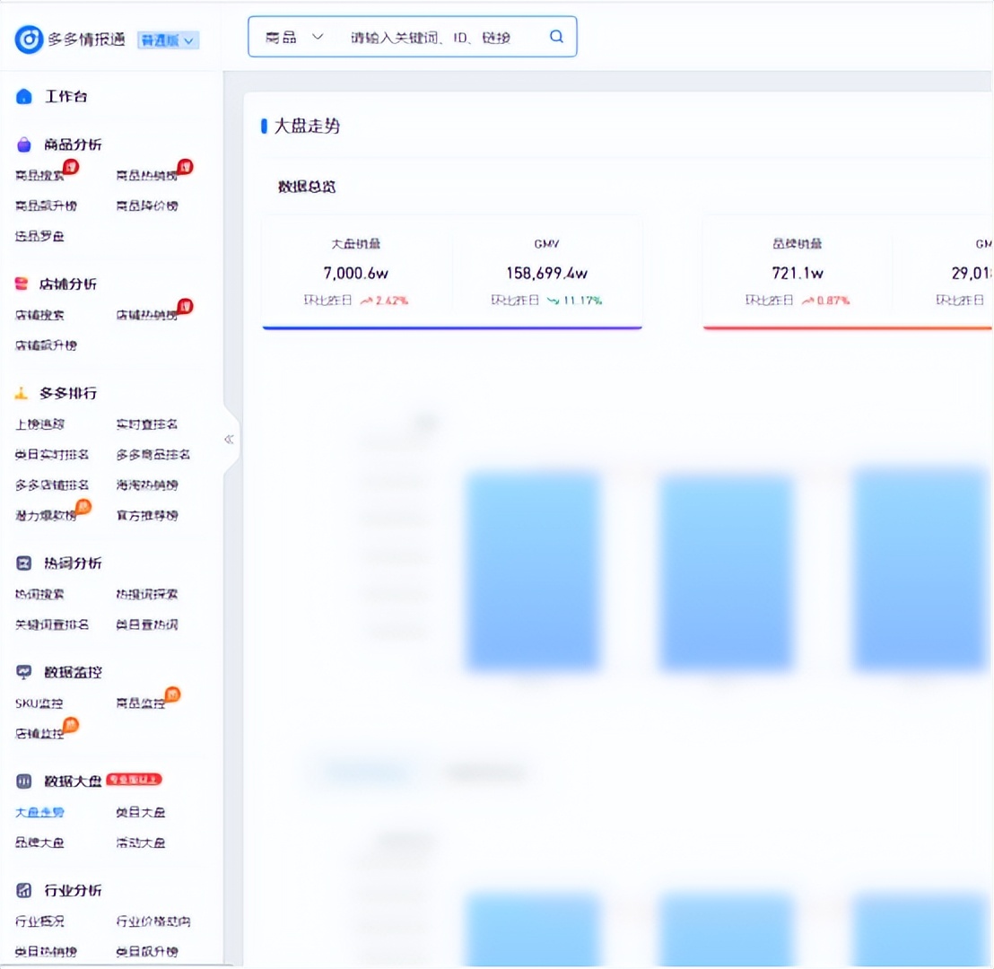Click the 热词分析 section icon
994x969 pixels.
tap(24, 563)
